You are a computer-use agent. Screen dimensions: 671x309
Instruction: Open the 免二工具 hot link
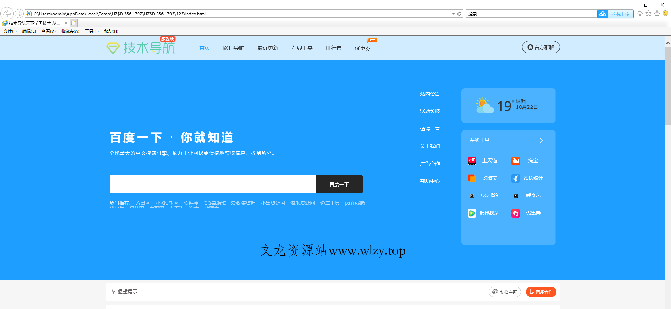tap(330, 203)
